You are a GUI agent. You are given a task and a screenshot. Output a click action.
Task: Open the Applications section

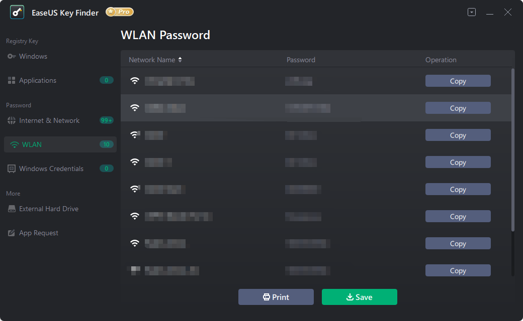click(x=38, y=80)
